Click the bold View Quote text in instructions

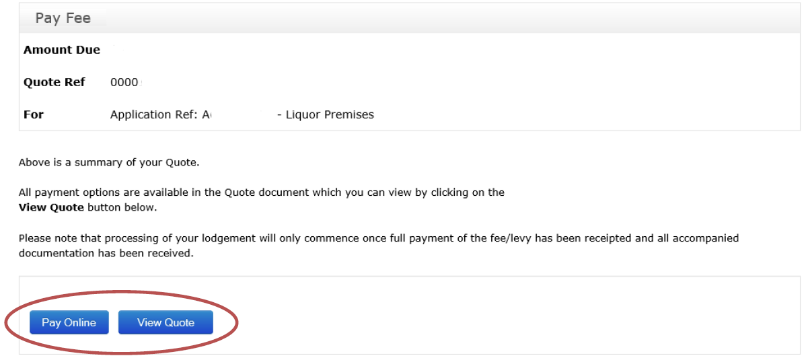pyautogui.click(x=51, y=207)
